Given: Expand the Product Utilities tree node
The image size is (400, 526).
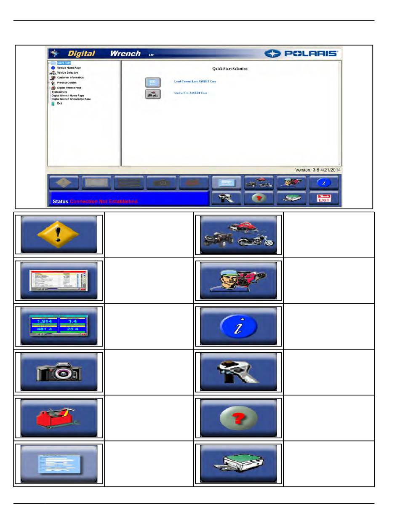Looking at the screenshot, I should pos(49,83).
